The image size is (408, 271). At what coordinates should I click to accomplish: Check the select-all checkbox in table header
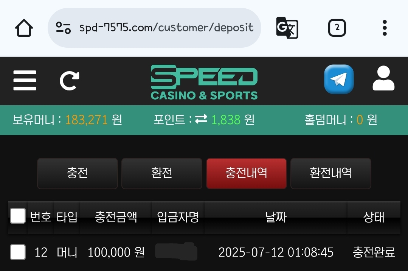point(18,216)
